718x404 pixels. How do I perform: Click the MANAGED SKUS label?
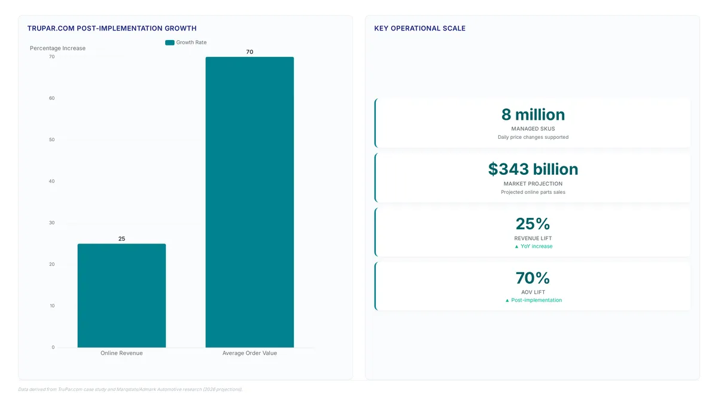tap(533, 129)
